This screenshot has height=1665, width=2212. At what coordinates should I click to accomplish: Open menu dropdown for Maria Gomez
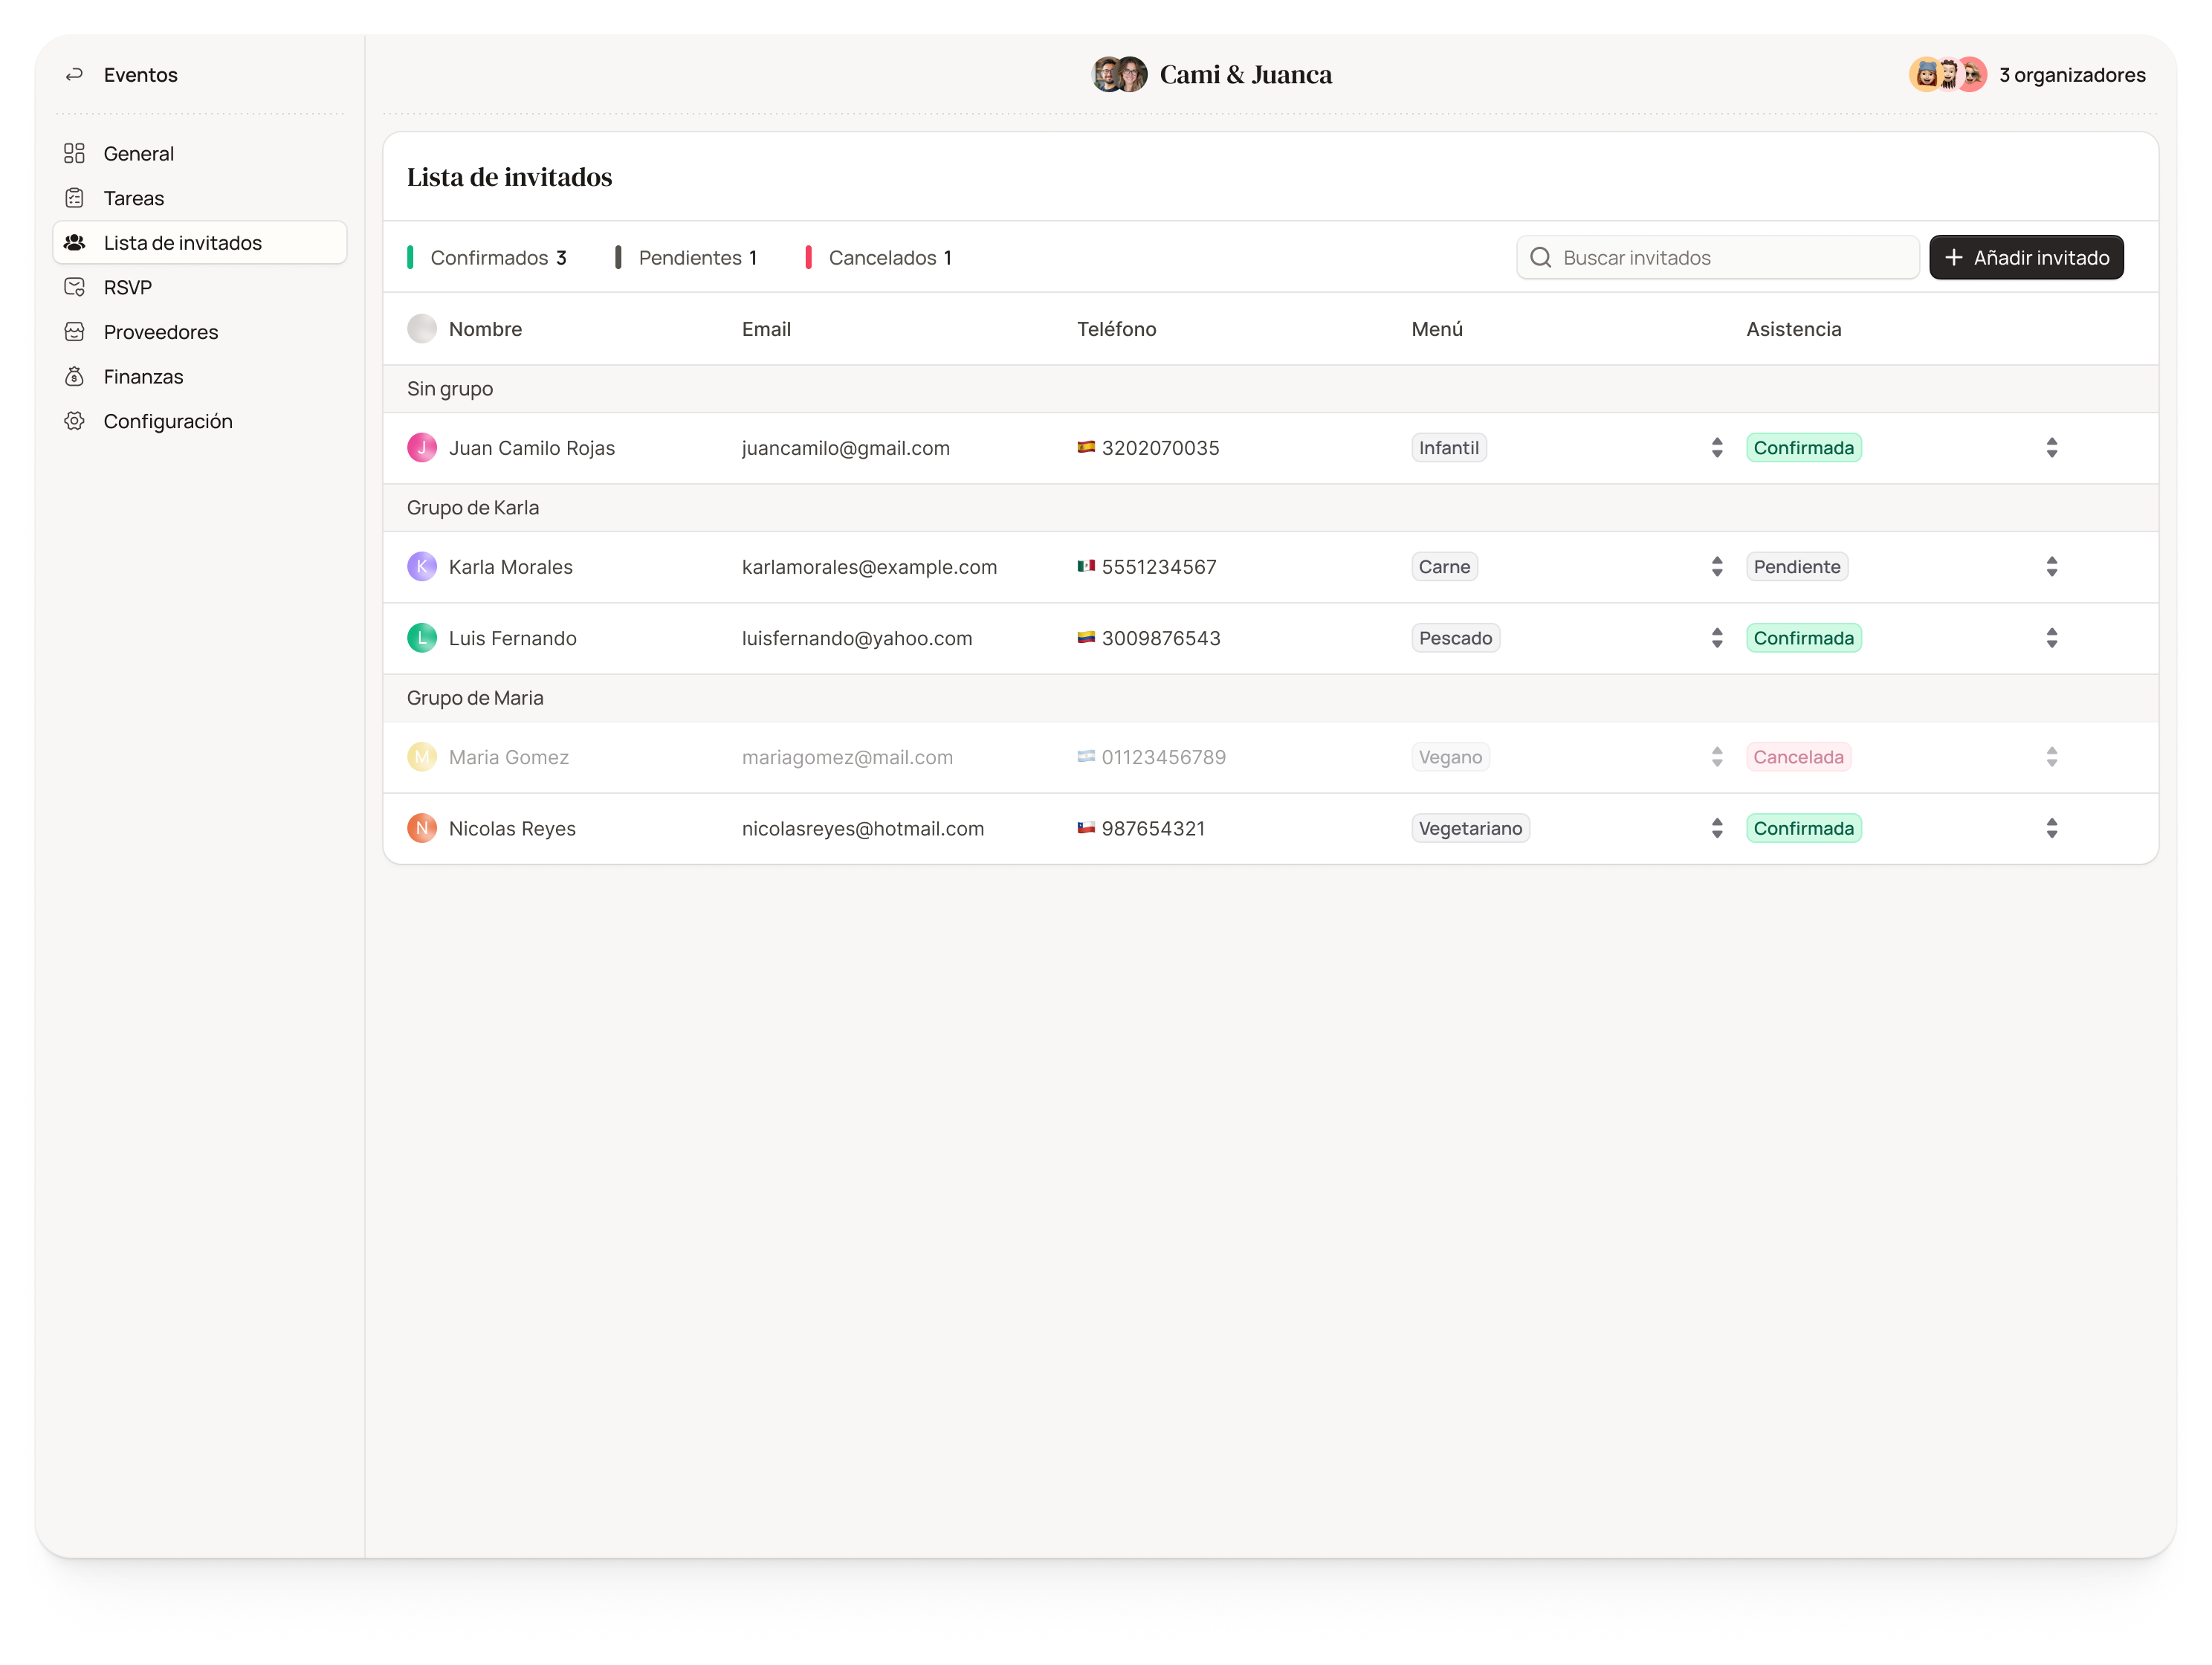click(x=1716, y=756)
